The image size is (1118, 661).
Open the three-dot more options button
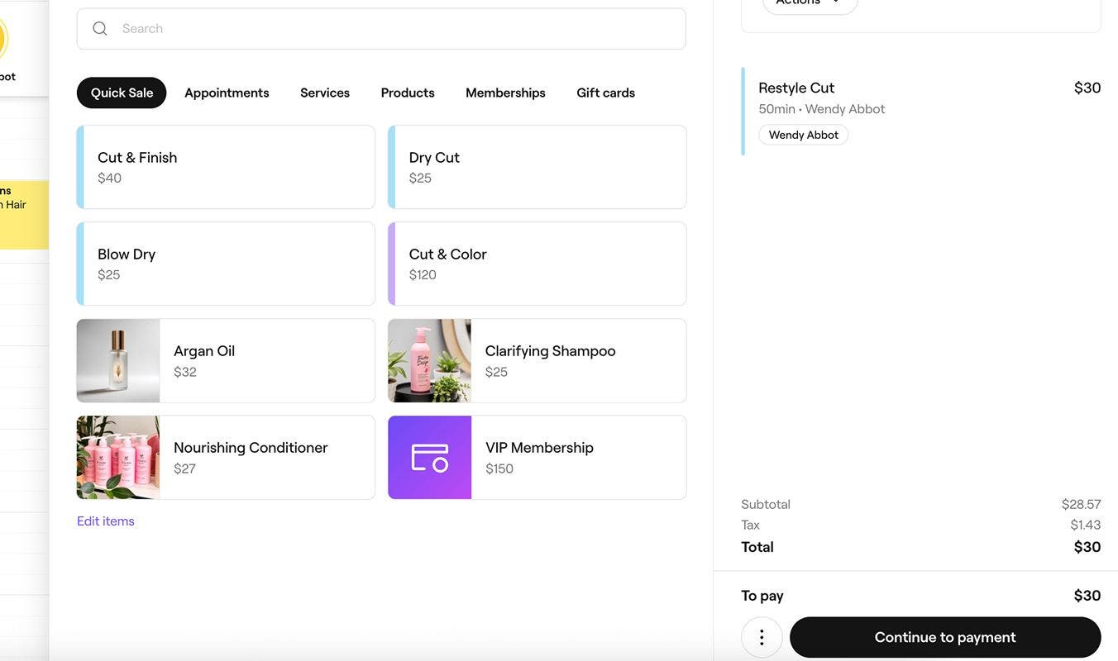(762, 637)
